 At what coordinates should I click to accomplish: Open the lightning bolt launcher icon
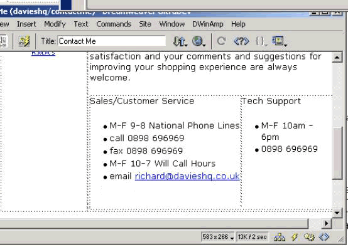(295, 237)
